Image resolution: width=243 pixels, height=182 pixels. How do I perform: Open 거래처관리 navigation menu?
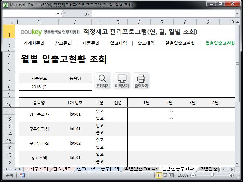[34, 43]
